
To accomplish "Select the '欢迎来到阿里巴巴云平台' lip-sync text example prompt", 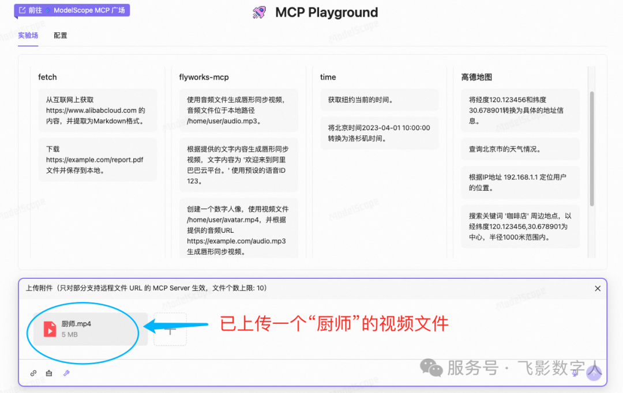I will [x=238, y=165].
